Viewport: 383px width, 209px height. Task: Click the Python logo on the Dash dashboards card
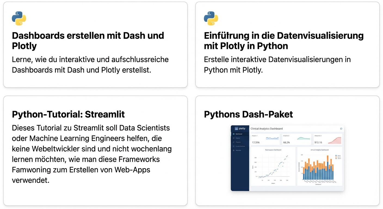(x=19, y=19)
